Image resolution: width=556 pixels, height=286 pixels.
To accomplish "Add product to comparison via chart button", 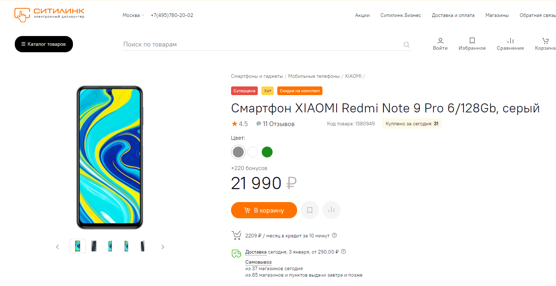I will click(x=331, y=210).
